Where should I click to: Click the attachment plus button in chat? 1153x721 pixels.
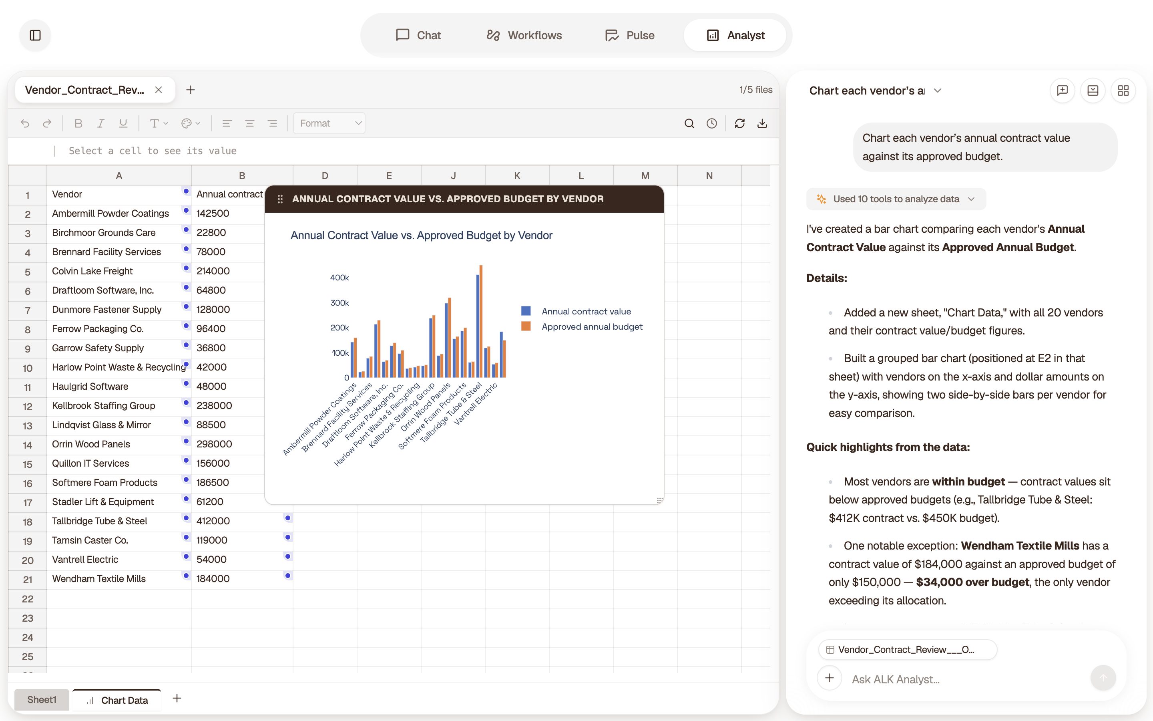tap(830, 678)
